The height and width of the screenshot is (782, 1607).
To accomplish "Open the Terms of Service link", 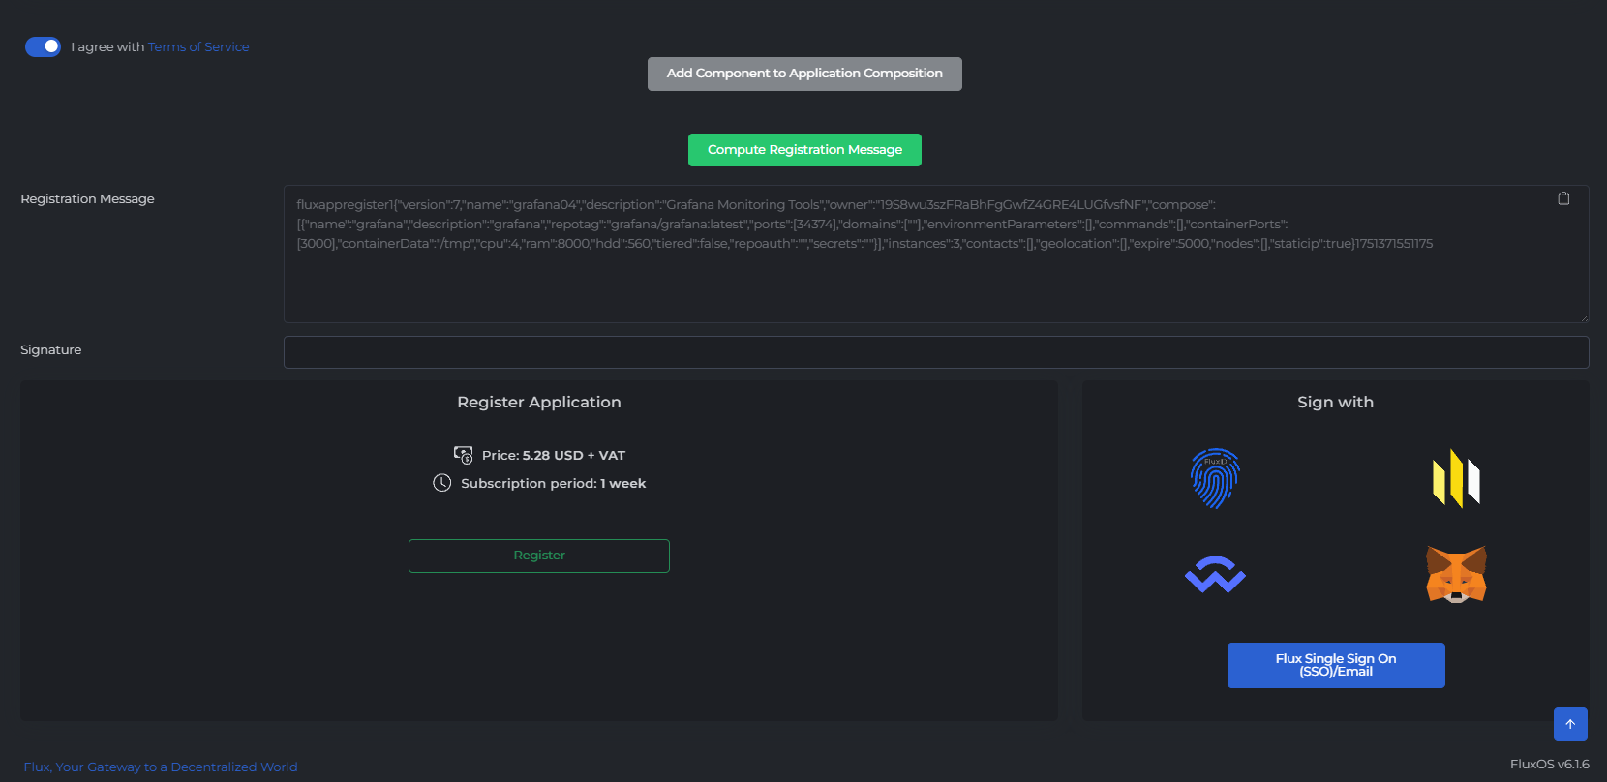I will pos(198,46).
